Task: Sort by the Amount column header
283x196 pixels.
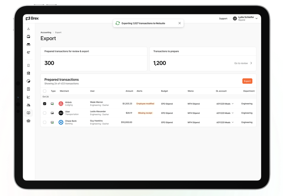Action: (129, 91)
